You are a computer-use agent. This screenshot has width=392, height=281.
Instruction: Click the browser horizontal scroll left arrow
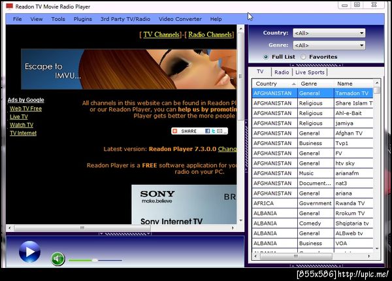tap(10, 228)
